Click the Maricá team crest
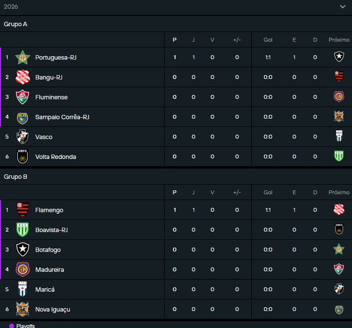 [23, 289]
